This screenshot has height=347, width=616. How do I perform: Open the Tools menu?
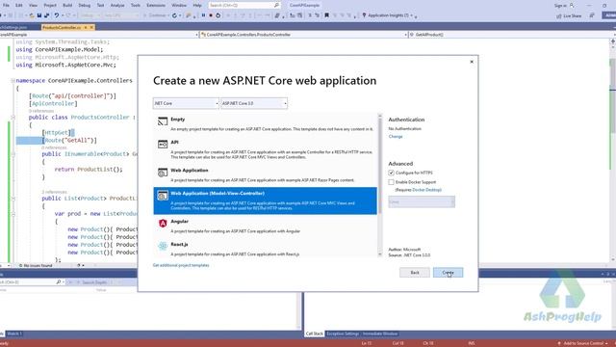136,6
